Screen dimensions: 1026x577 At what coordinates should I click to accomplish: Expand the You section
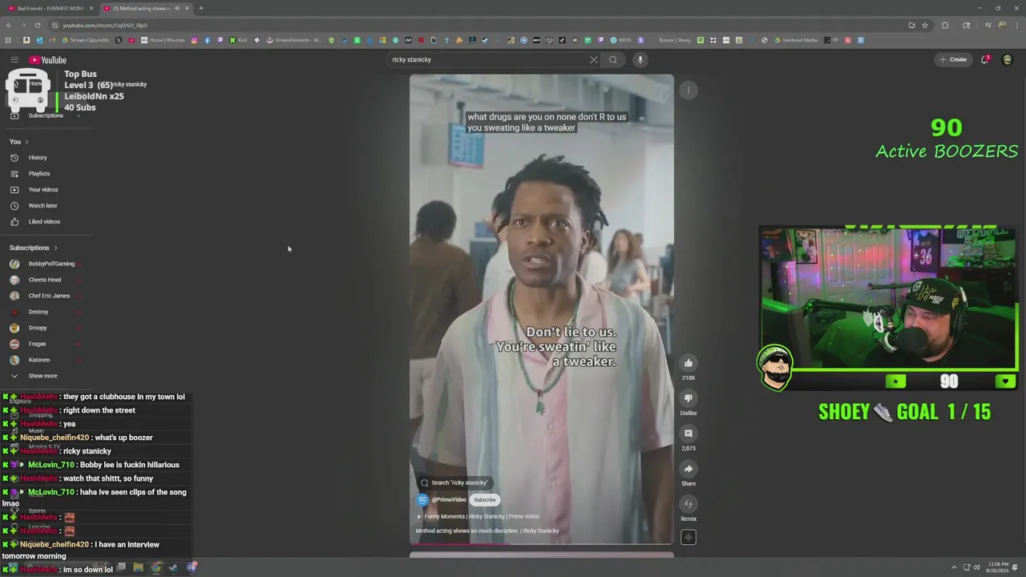pos(18,141)
